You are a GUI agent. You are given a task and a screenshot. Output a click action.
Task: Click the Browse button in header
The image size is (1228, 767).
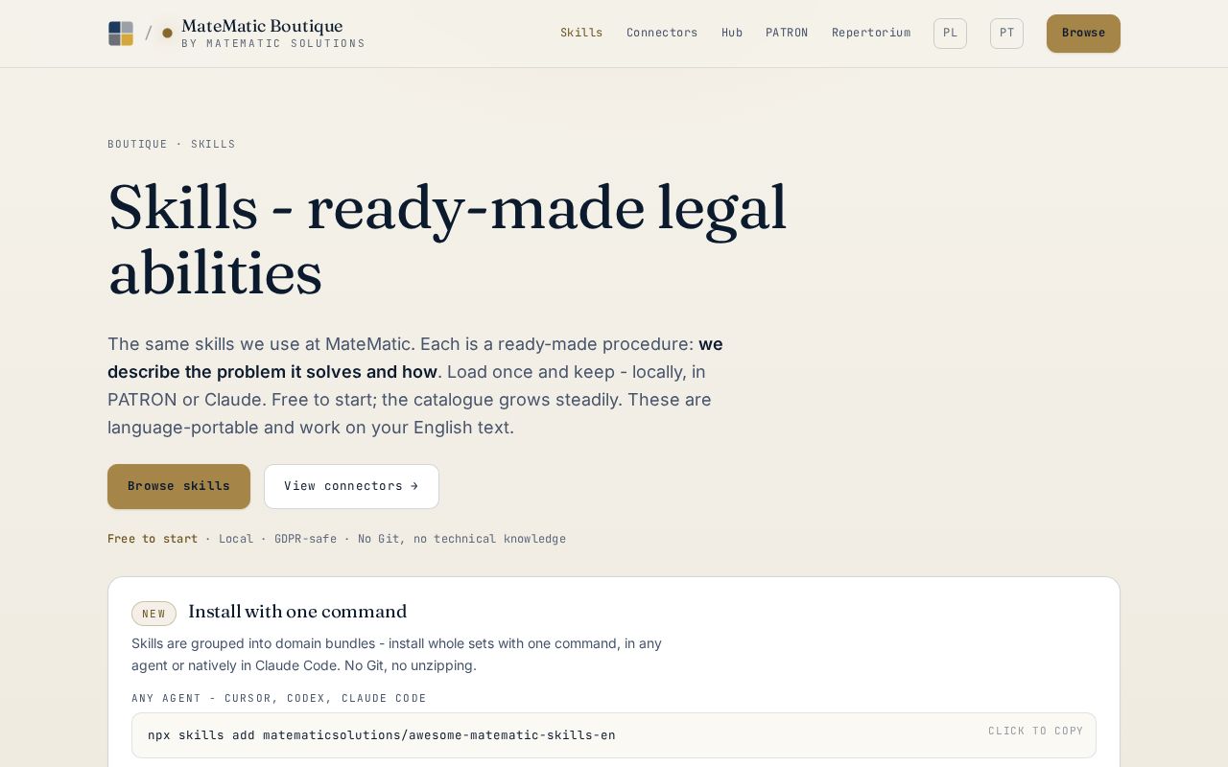1083,34
